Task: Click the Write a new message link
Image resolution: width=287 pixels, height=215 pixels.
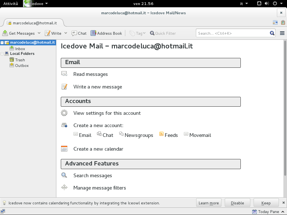Action: click(98, 87)
